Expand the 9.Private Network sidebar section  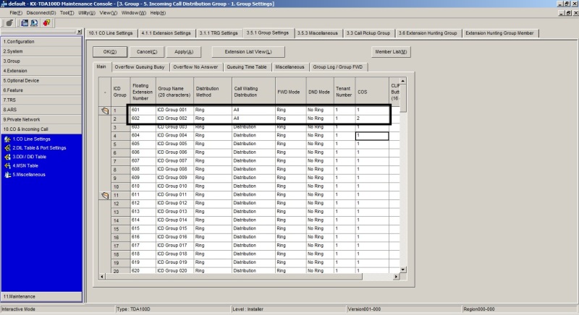coord(41,120)
